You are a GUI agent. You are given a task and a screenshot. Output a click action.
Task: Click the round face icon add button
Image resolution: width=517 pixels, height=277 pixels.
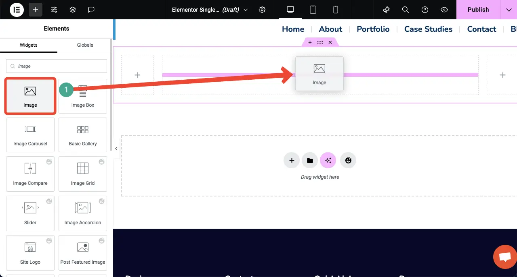[348, 160]
